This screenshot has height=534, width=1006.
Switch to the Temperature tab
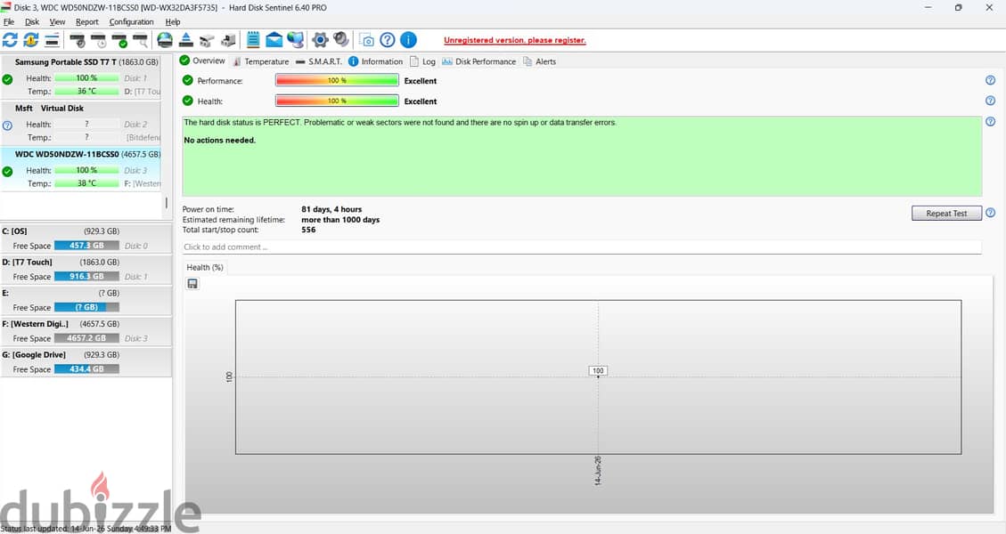pyautogui.click(x=260, y=61)
